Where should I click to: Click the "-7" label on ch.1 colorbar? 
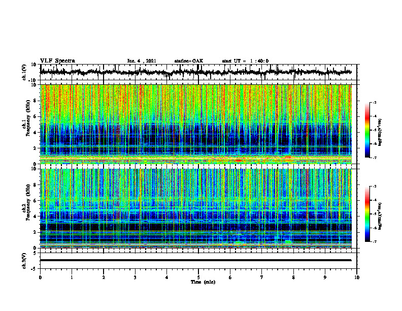point(375,158)
